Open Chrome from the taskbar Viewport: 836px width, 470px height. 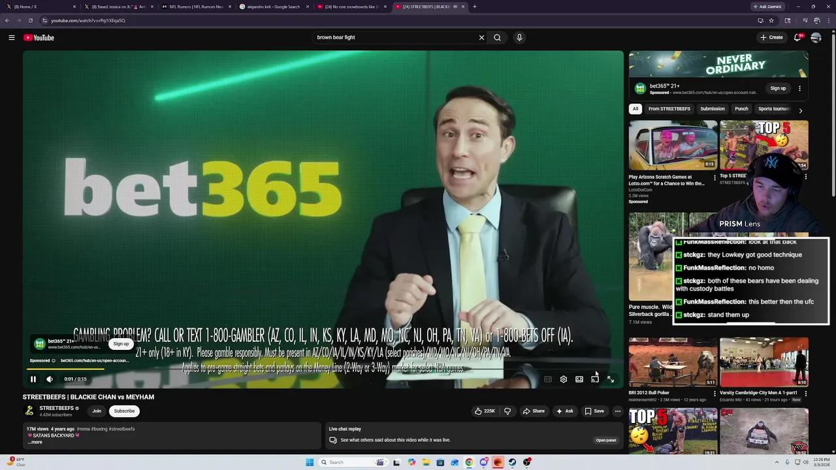pyautogui.click(x=469, y=462)
